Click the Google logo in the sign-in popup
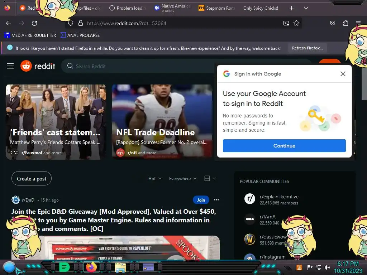Viewport: 367px width, 275px height. click(x=227, y=74)
